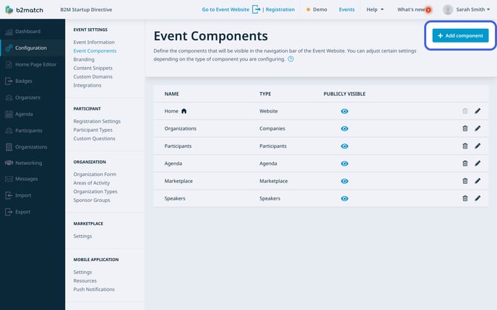Follow the Go to Event Website link
The height and width of the screenshot is (310, 497).
(225, 9)
